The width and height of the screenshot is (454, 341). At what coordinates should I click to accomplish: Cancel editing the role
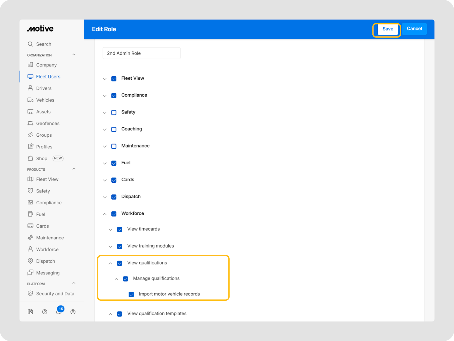pos(414,29)
